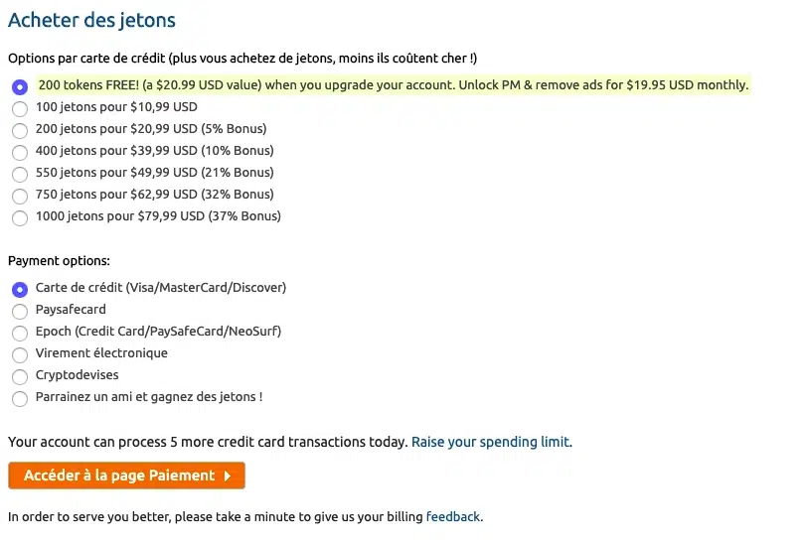Choose Paysafecard as payment method
Screen dimensions: 803x546
[x=20, y=311]
